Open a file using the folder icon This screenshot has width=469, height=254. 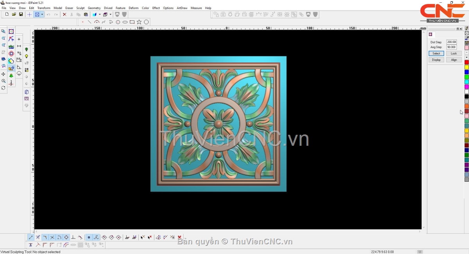[14, 14]
